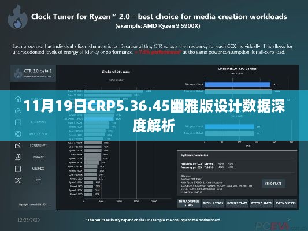
Task: Click the Donate hand icon
Action: [x=18, y=157]
